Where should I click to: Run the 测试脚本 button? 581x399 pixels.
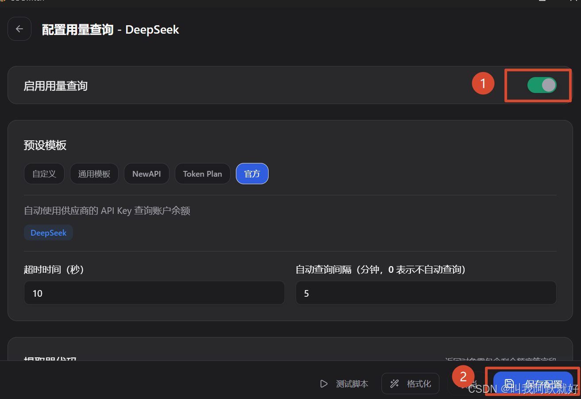tap(344, 384)
